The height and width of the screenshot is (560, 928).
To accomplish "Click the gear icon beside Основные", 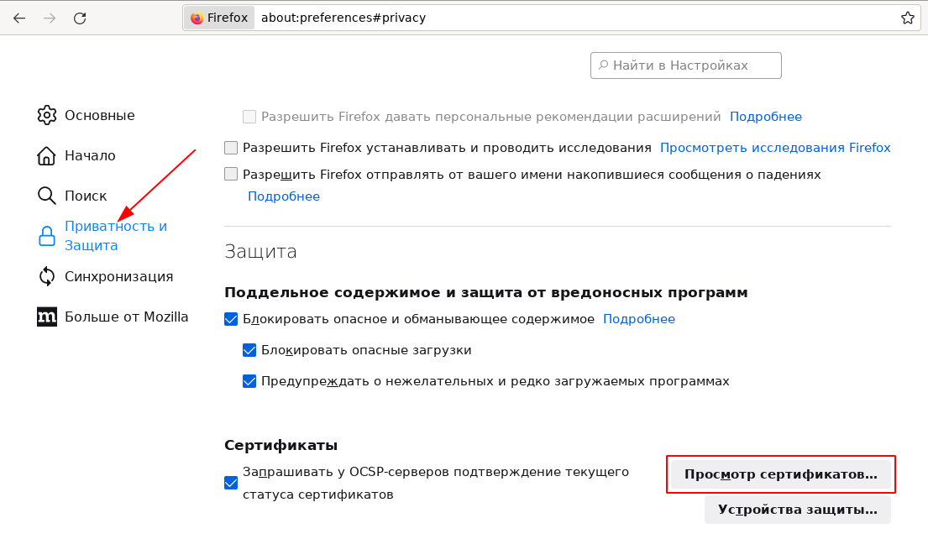I will coord(47,115).
